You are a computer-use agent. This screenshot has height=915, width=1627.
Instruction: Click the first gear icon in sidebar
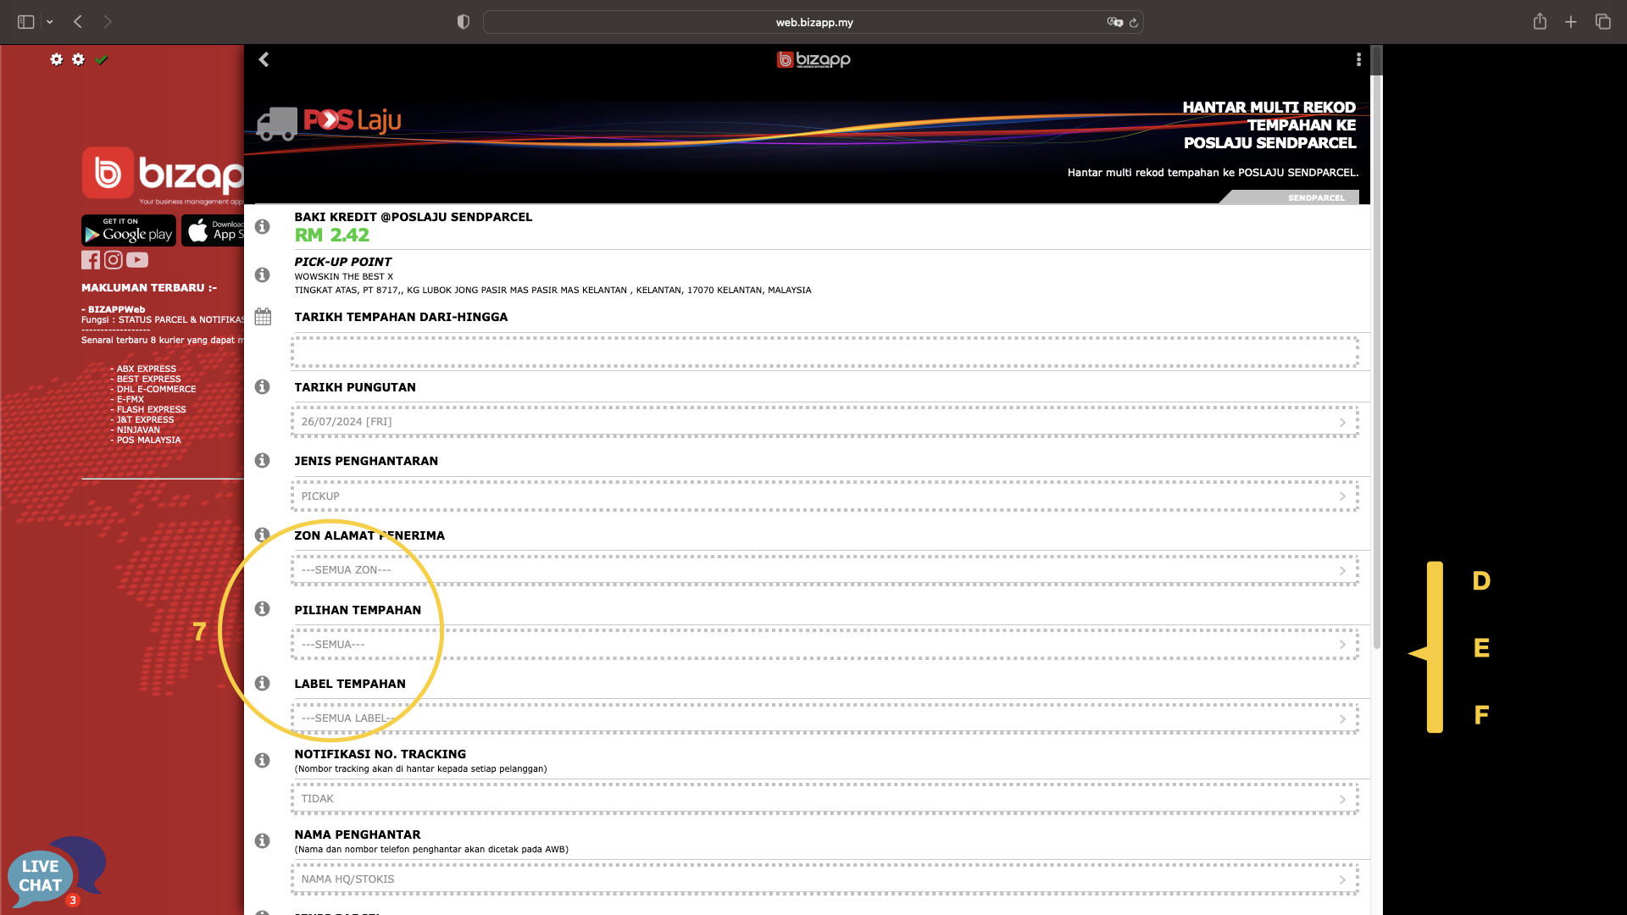(57, 59)
